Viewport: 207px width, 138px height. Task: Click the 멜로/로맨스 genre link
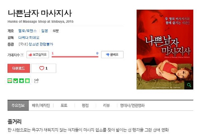28,31
